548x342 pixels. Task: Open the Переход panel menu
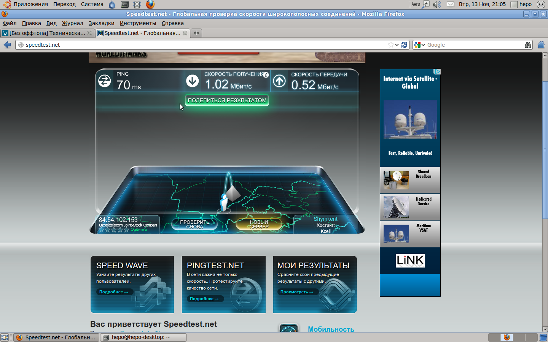click(x=64, y=4)
